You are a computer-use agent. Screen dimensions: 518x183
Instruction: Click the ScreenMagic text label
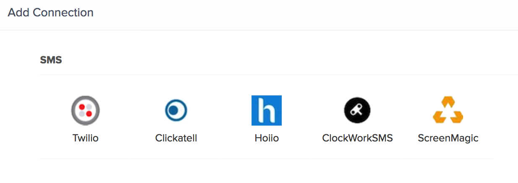[x=448, y=138]
